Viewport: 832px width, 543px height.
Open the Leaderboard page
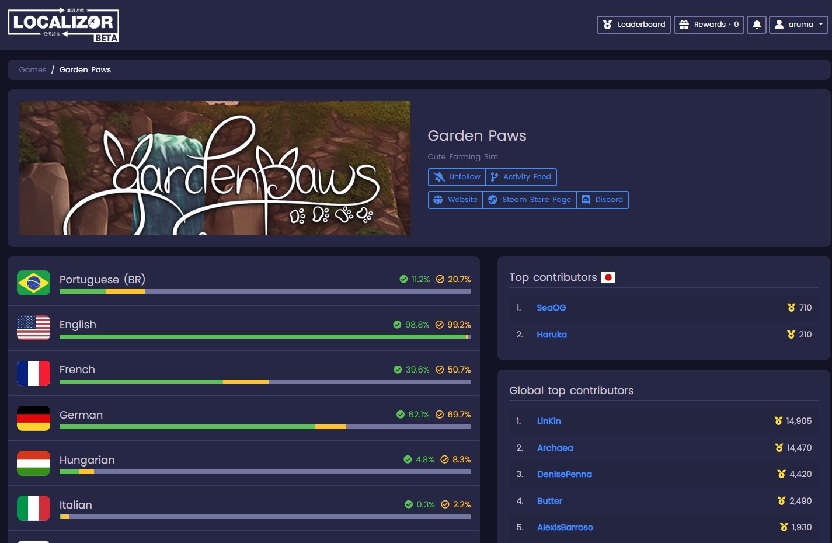pos(633,25)
